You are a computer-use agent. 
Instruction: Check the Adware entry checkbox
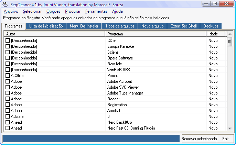8,116
